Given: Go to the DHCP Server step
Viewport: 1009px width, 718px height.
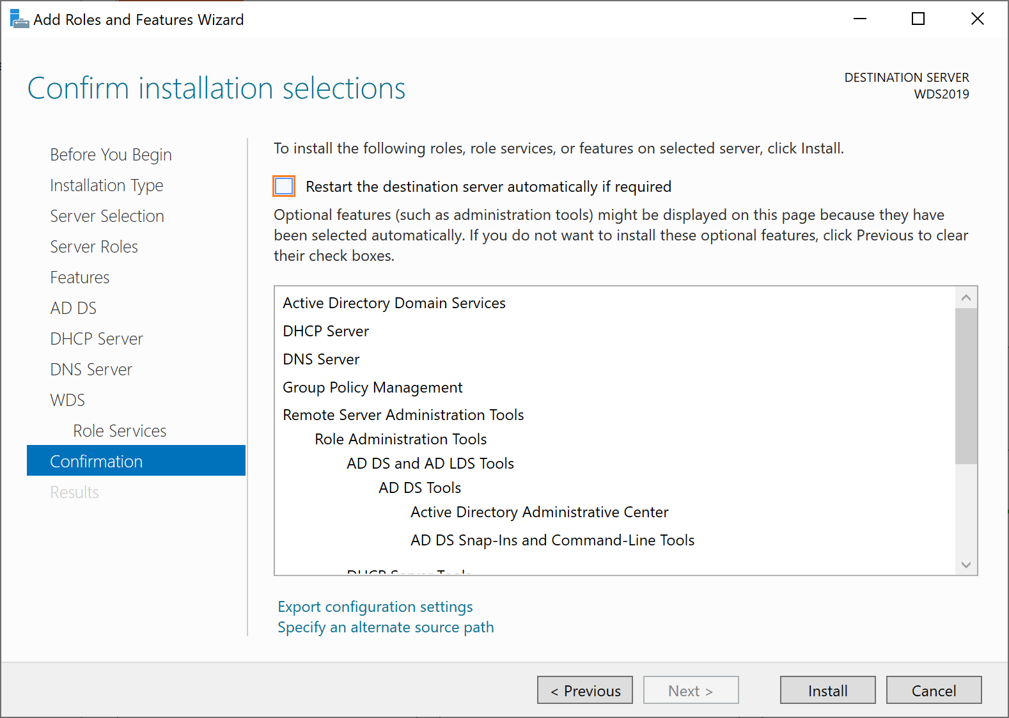Looking at the screenshot, I should 97,339.
